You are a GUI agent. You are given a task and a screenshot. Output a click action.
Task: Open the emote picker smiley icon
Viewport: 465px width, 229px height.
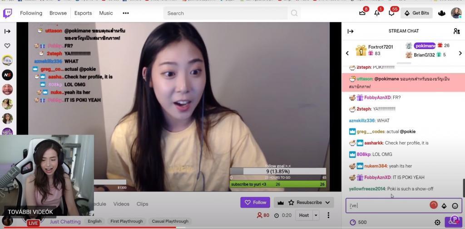tap(455, 206)
